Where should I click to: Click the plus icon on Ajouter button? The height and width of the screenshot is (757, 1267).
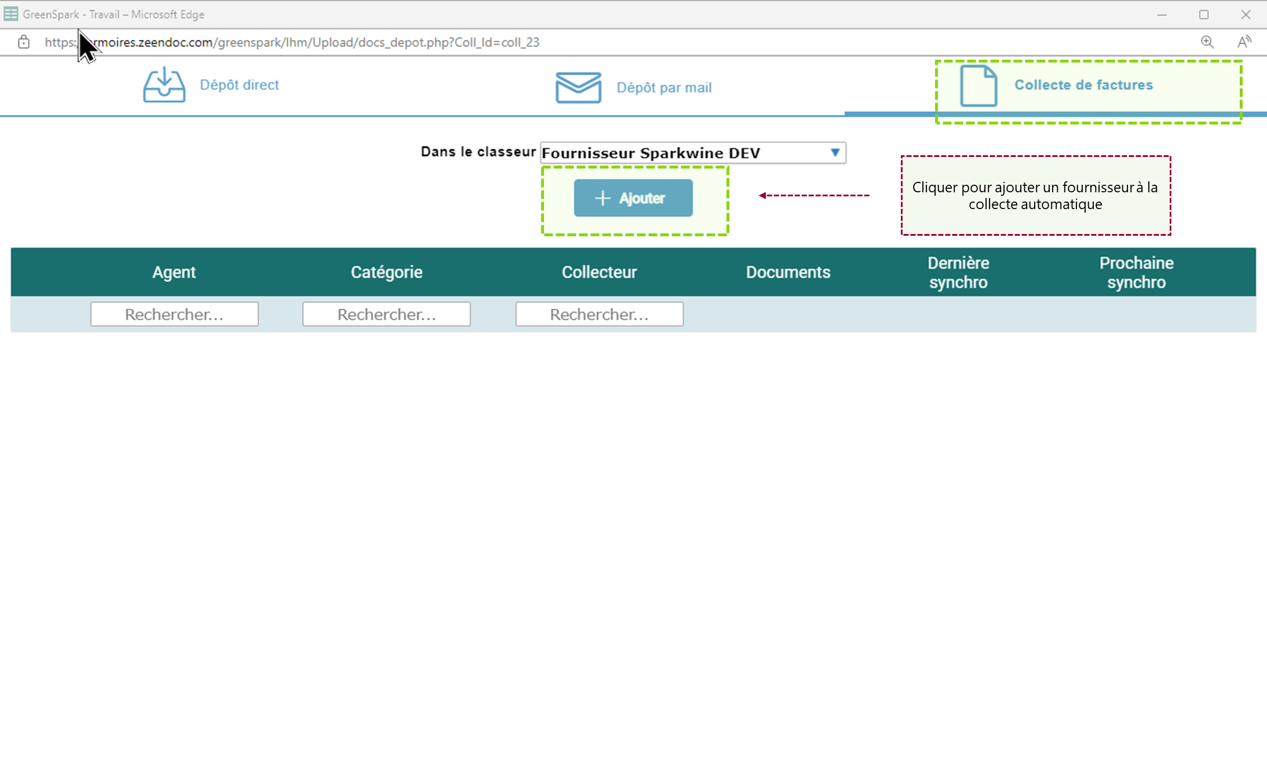(x=603, y=198)
